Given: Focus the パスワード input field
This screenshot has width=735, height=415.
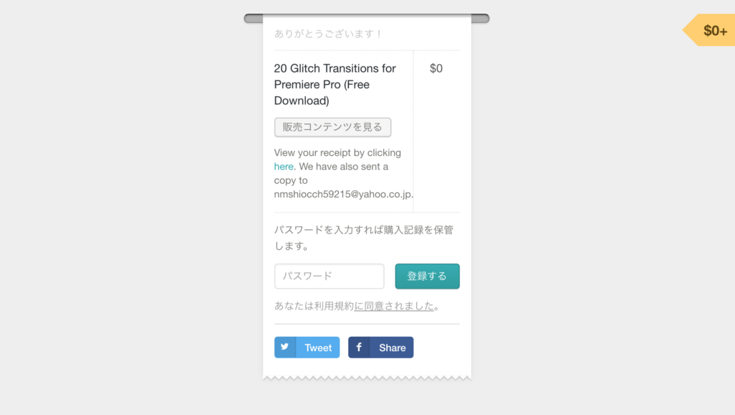Looking at the screenshot, I should pyautogui.click(x=329, y=276).
